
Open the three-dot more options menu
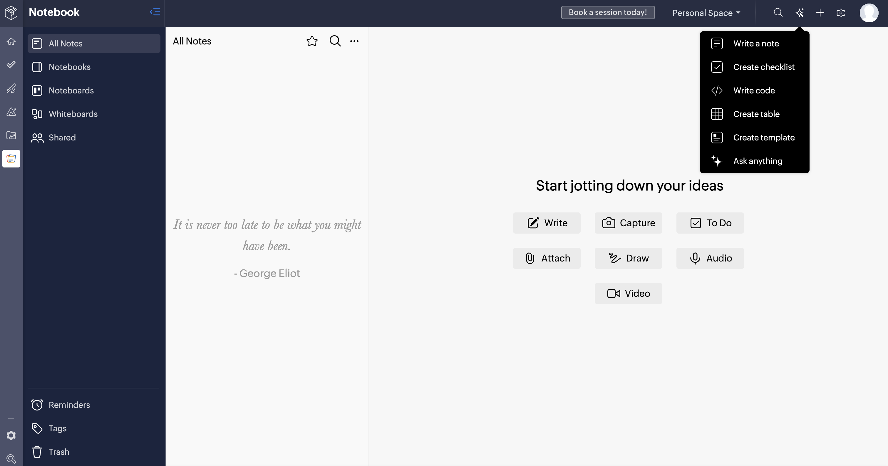[x=354, y=41]
